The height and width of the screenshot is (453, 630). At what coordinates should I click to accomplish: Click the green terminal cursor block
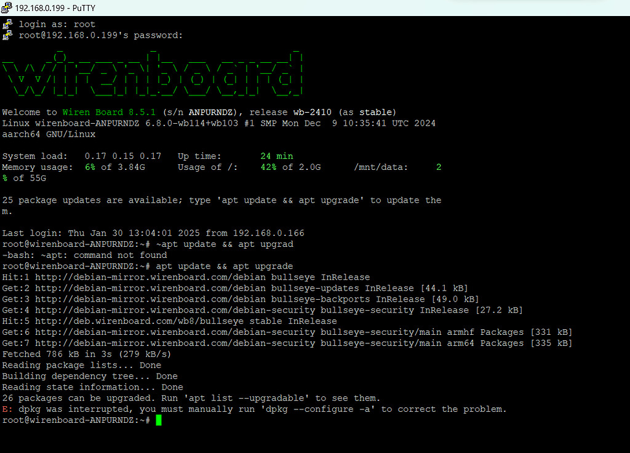pos(159,420)
